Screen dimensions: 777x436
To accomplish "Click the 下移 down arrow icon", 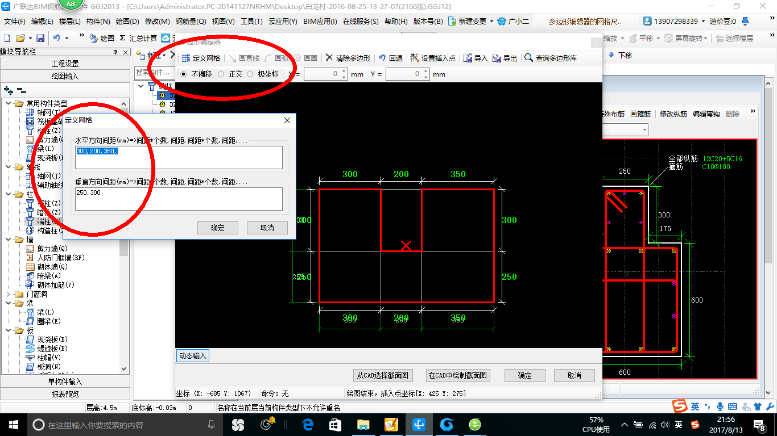I will (611, 55).
